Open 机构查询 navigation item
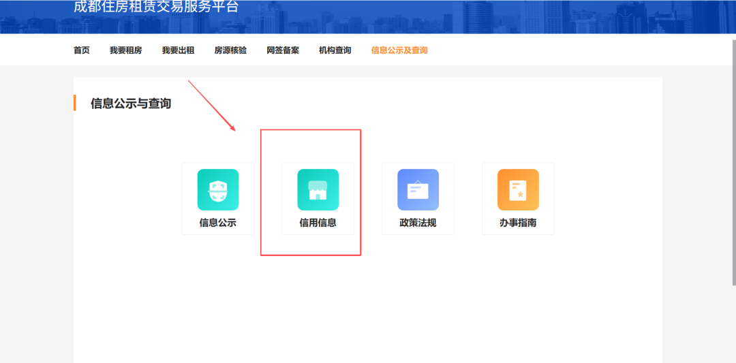The image size is (736, 363). point(335,50)
